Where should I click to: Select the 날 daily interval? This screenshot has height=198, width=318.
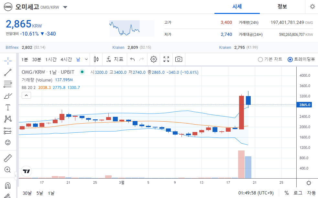[x=78, y=60]
